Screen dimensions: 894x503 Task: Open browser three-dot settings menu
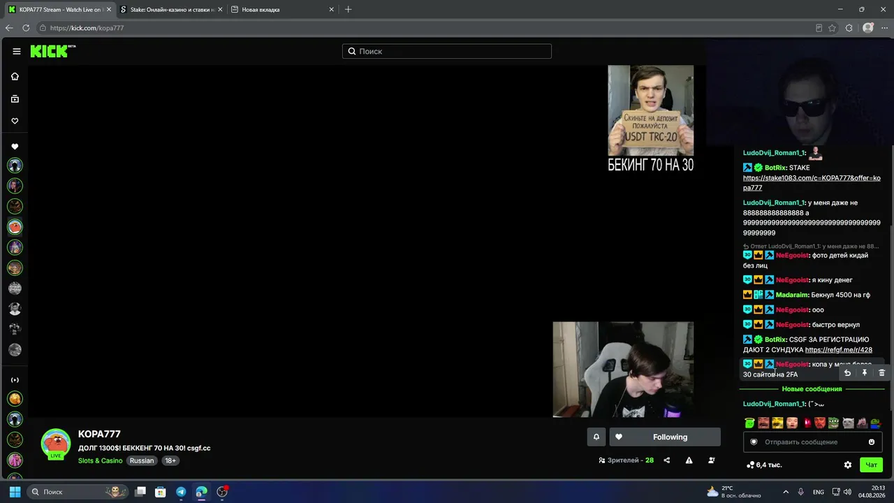click(884, 28)
